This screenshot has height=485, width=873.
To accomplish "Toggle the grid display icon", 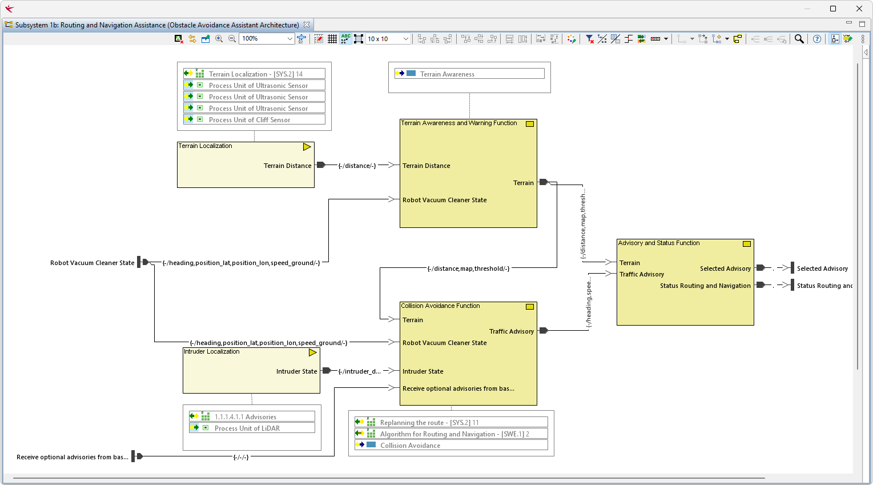I will 332,39.
